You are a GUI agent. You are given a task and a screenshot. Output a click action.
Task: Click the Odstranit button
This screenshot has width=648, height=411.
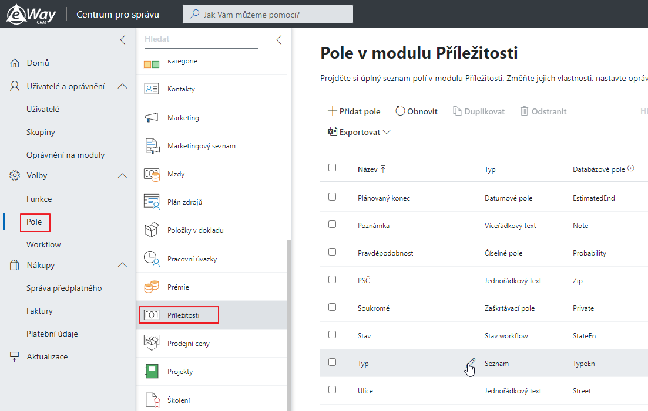tap(543, 111)
